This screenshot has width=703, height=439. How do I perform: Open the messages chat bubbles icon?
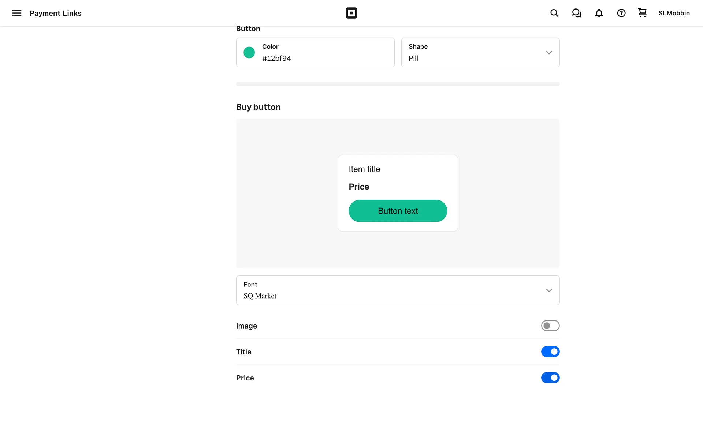[x=576, y=13]
